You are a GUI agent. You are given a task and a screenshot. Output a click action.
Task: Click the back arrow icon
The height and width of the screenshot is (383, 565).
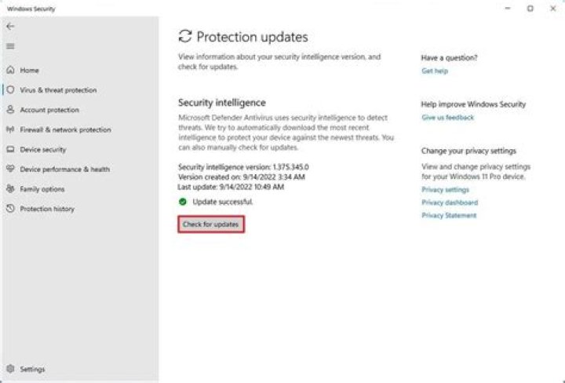(10, 26)
